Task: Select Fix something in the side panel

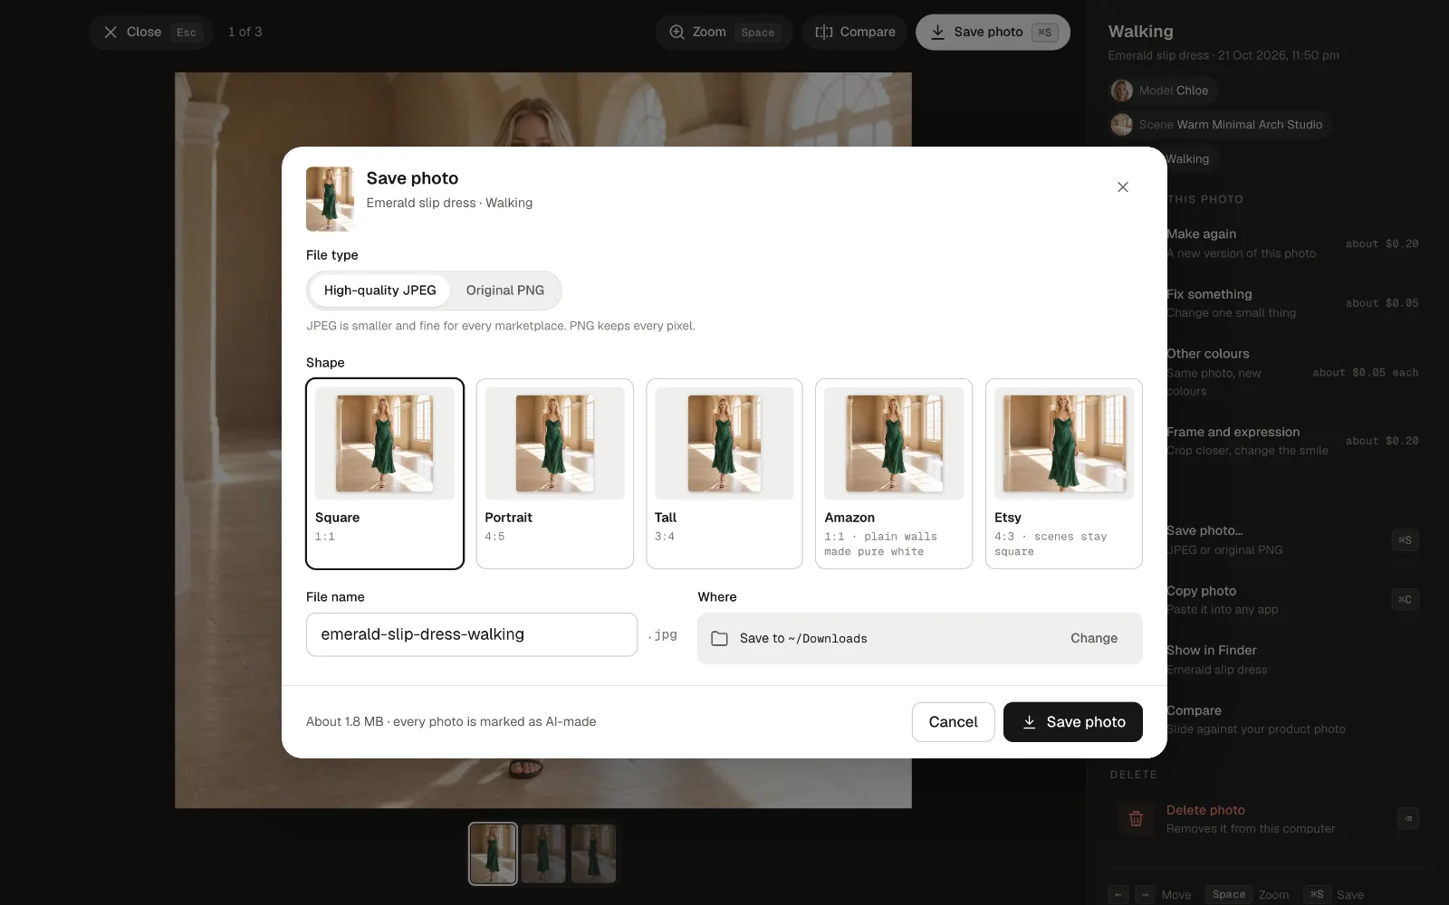Action: (x=1293, y=303)
